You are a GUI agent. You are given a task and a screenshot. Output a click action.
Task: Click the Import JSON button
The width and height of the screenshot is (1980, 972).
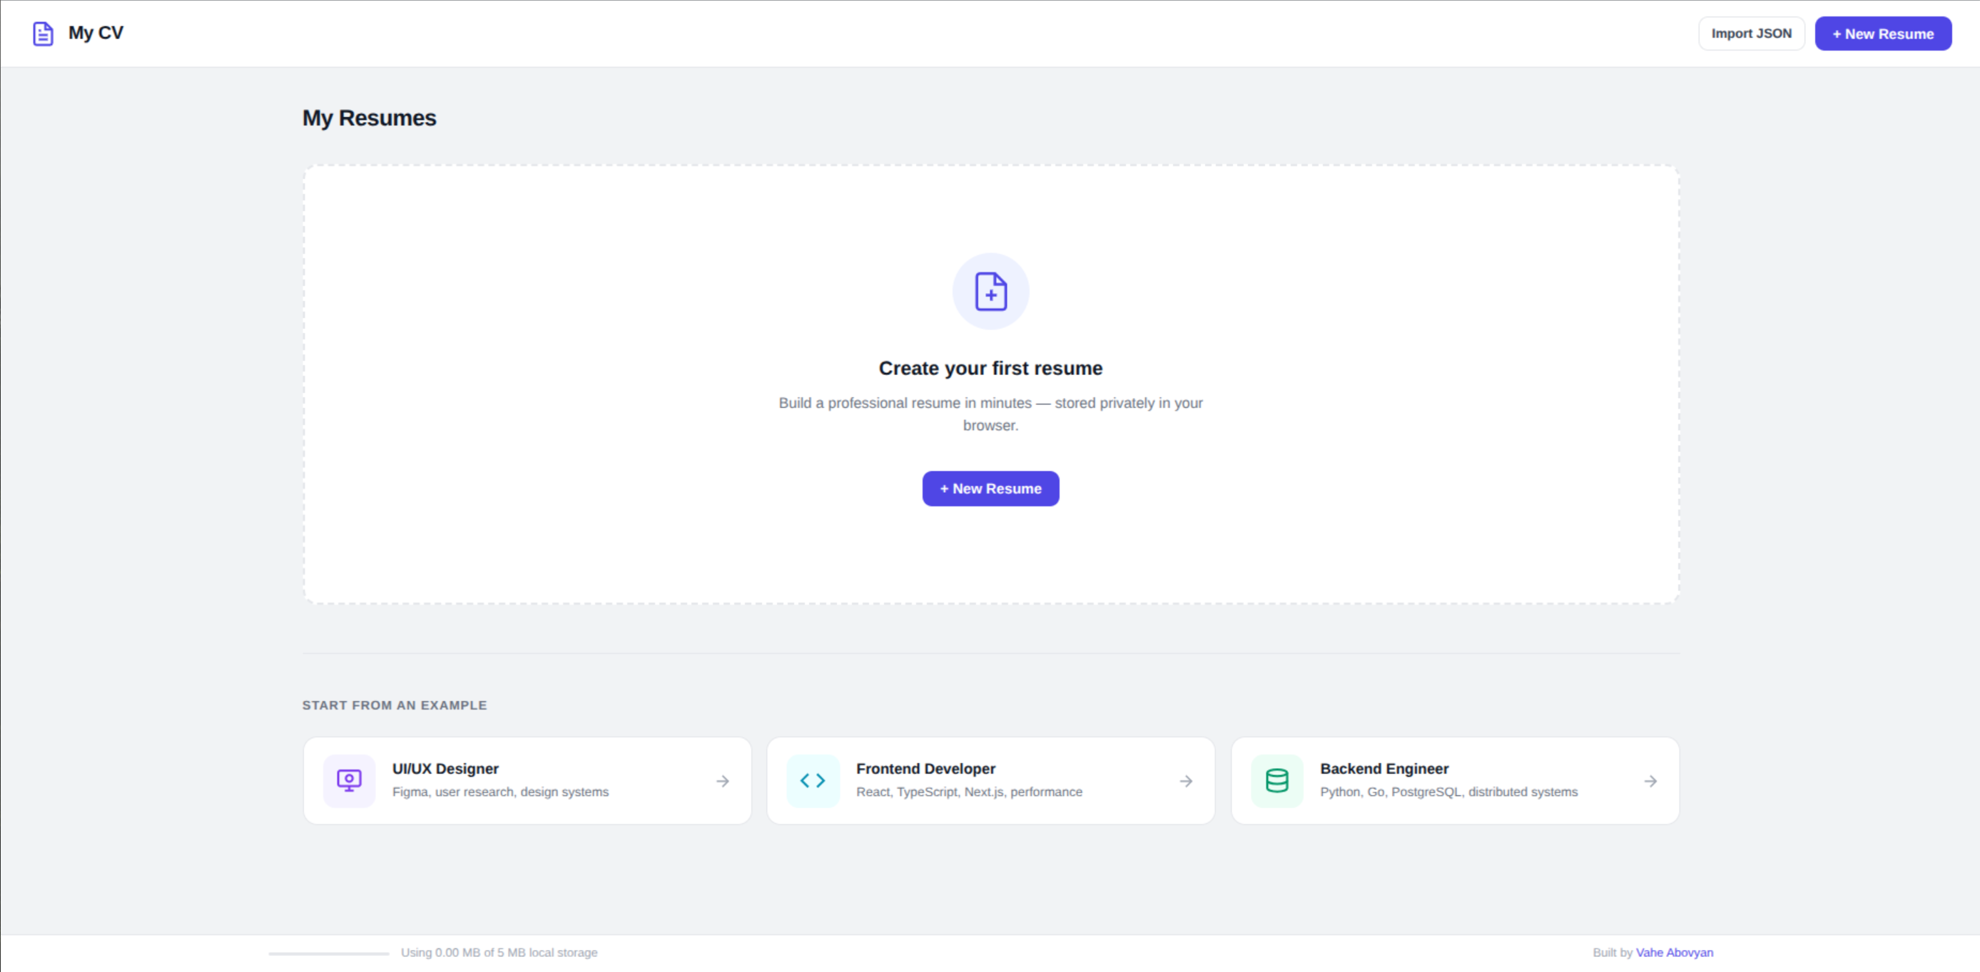[x=1752, y=33]
